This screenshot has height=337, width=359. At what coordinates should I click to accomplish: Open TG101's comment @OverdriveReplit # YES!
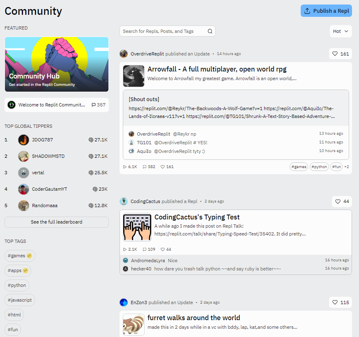click(x=236, y=143)
